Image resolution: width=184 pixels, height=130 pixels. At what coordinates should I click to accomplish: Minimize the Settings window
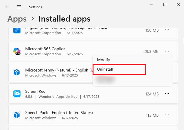coord(151,4)
